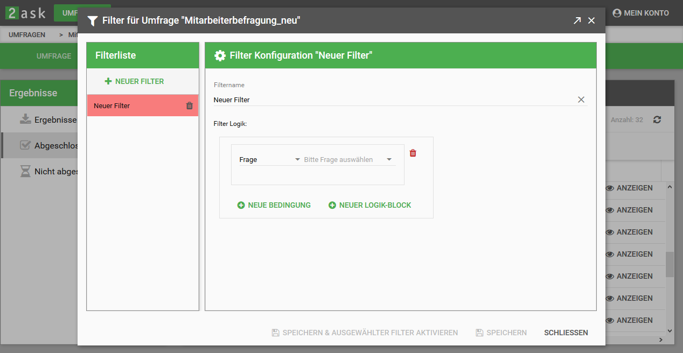
Task: Click the fifth ANZEIGEN eye entry
Action: 629,276
